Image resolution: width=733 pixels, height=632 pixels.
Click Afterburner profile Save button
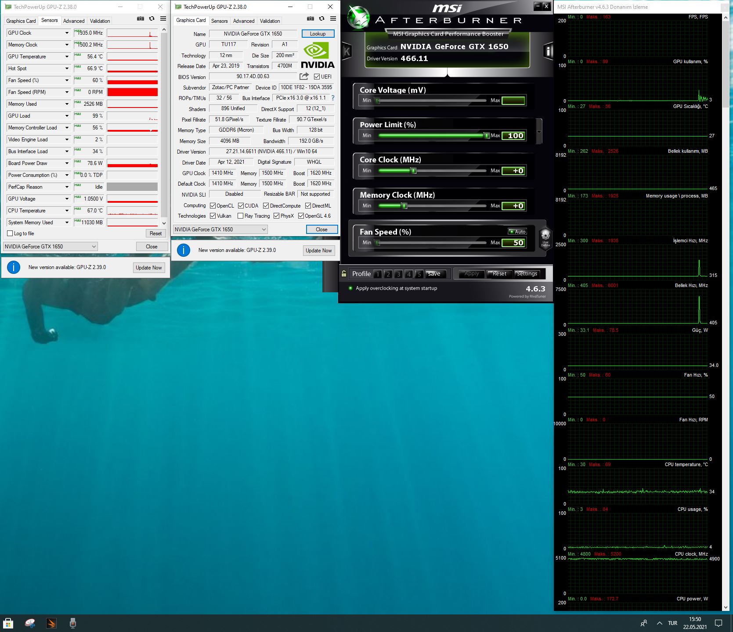434,273
